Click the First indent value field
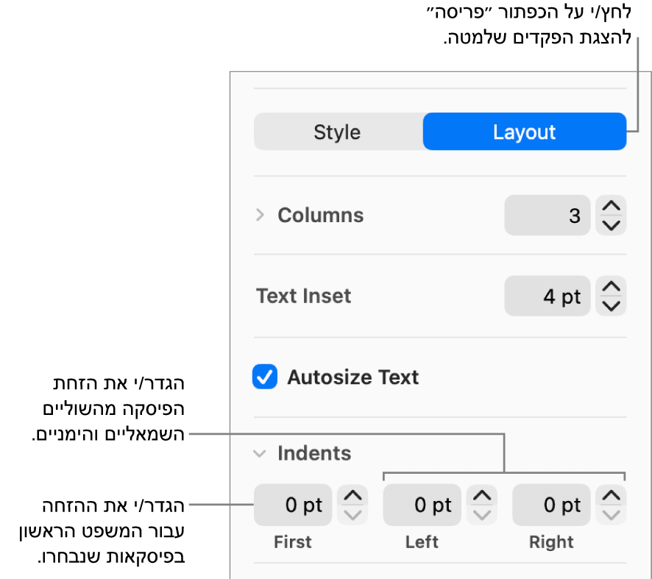 pyautogui.click(x=293, y=505)
